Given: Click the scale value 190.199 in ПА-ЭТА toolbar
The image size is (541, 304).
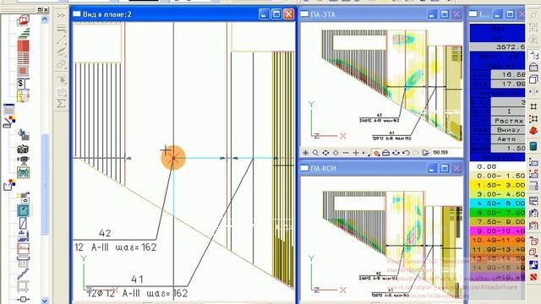Looking at the screenshot, I should coord(440,153).
